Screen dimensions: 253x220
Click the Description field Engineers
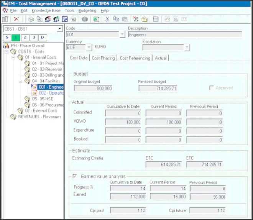point(185,34)
